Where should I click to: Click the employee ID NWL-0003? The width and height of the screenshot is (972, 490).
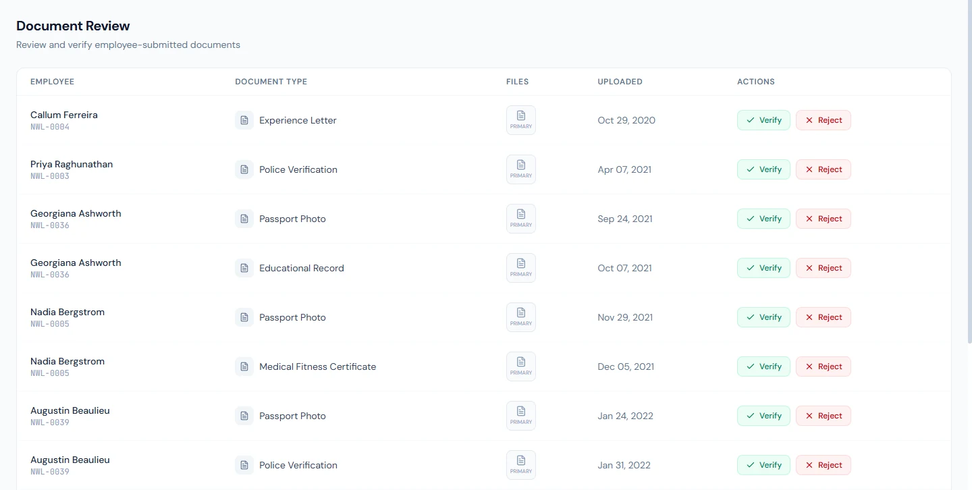coord(50,176)
